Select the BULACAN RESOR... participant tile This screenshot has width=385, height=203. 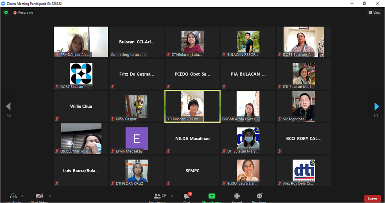click(248, 42)
